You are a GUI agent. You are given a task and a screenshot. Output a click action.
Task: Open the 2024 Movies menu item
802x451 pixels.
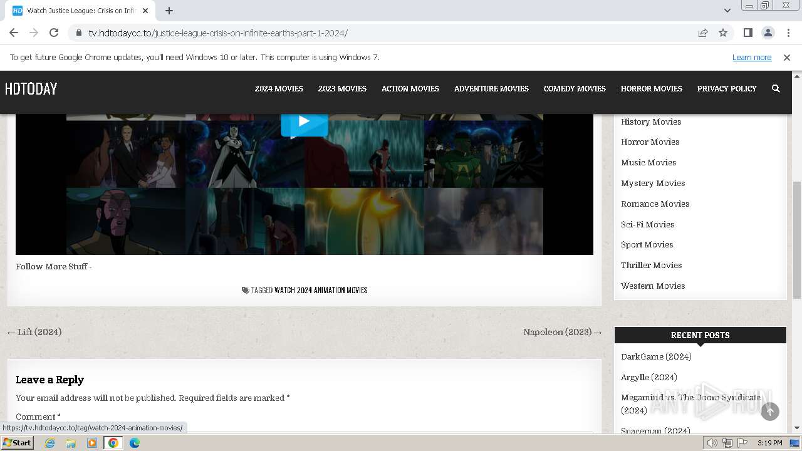pyautogui.click(x=279, y=89)
